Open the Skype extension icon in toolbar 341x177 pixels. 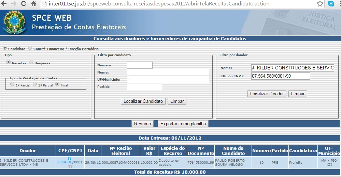(331, 3)
